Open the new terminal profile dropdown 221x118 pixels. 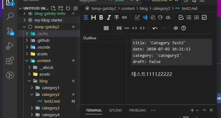[x=197, y=110]
